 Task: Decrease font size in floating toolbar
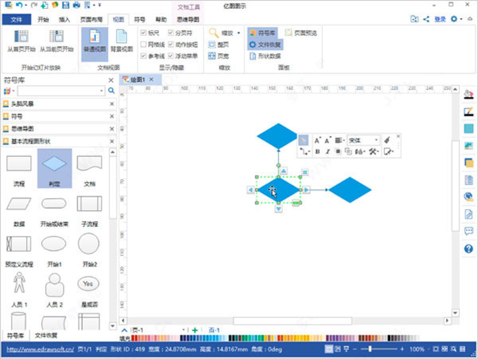[x=328, y=140]
